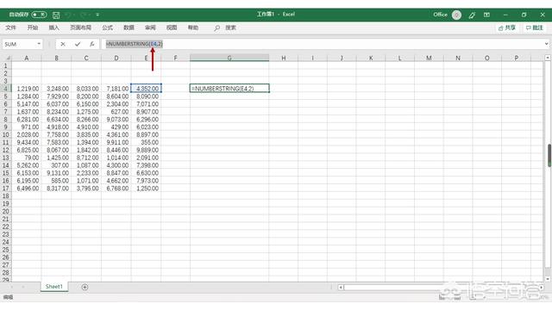Viewport: 552px width, 310px height.
Task: Open the 数据 ribbon tab
Action: pos(129,28)
